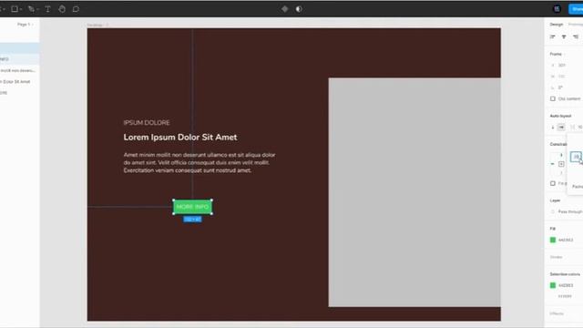Open the user avatar in top bar
Viewport: 583px width, 328px height.
(x=557, y=9)
